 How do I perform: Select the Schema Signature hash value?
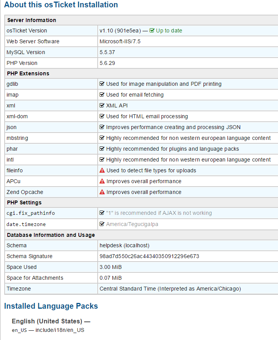pos(149,256)
